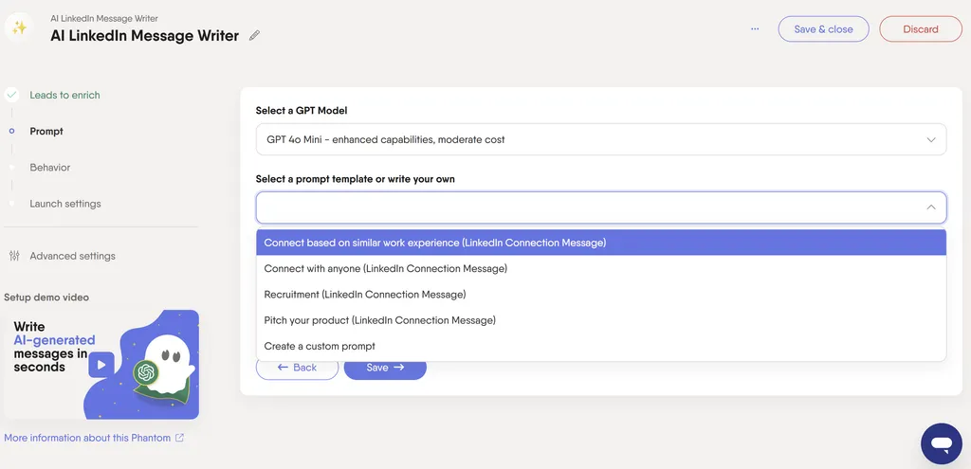
Task: Click the green checkmark for Leads to enrich
Action: (11, 96)
